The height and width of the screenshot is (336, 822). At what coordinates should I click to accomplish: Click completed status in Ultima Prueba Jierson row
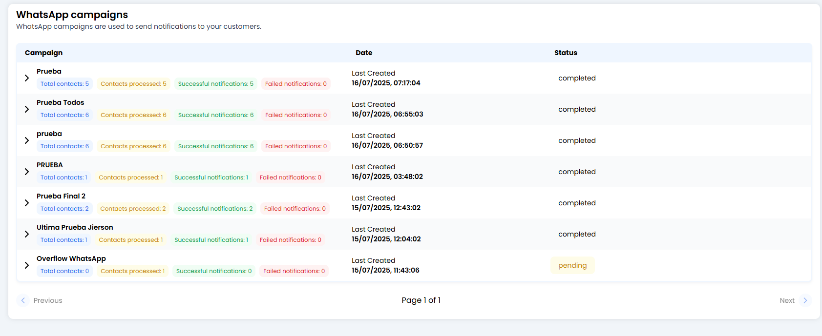point(577,234)
